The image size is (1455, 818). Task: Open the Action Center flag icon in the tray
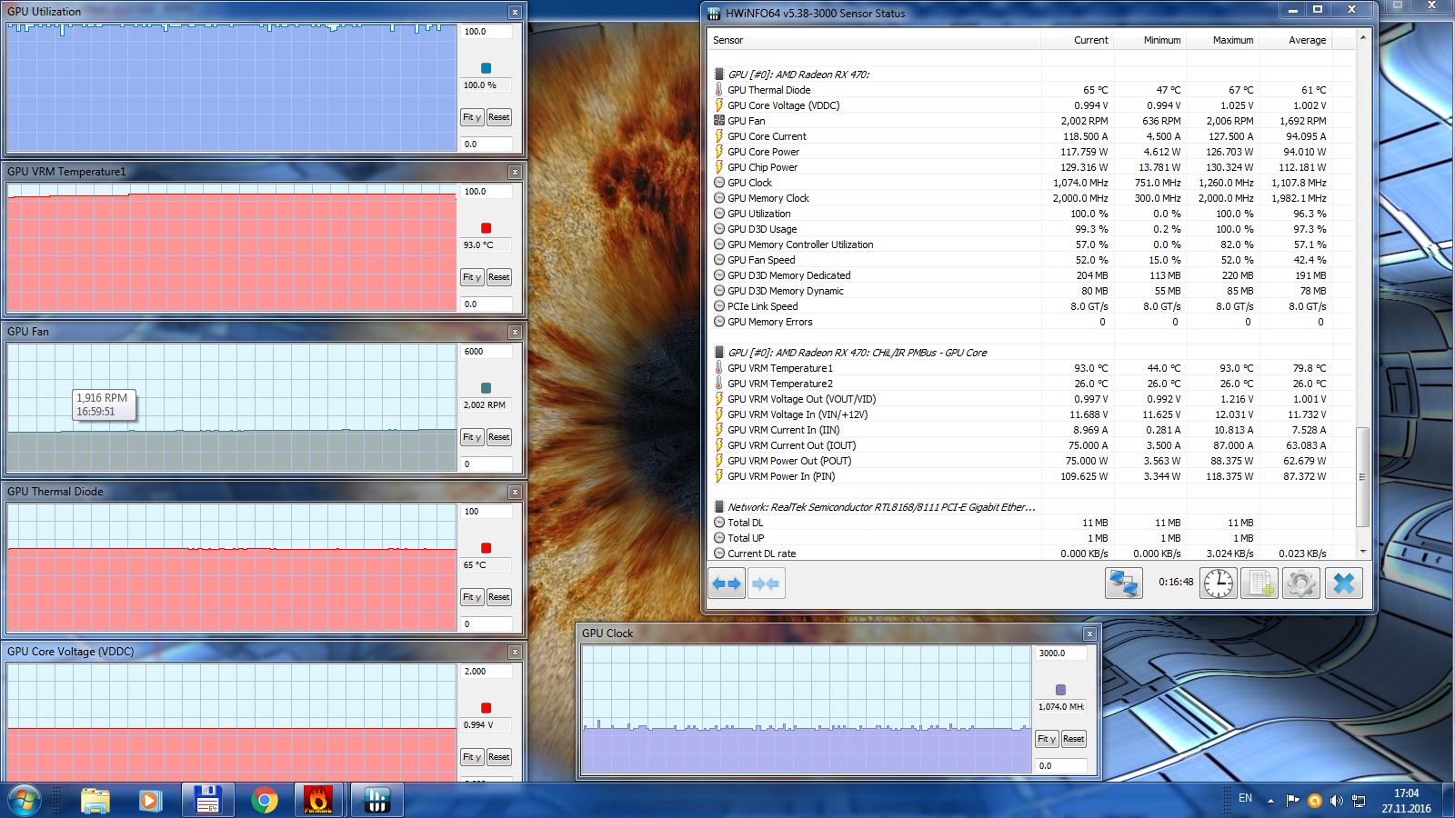click(1292, 801)
